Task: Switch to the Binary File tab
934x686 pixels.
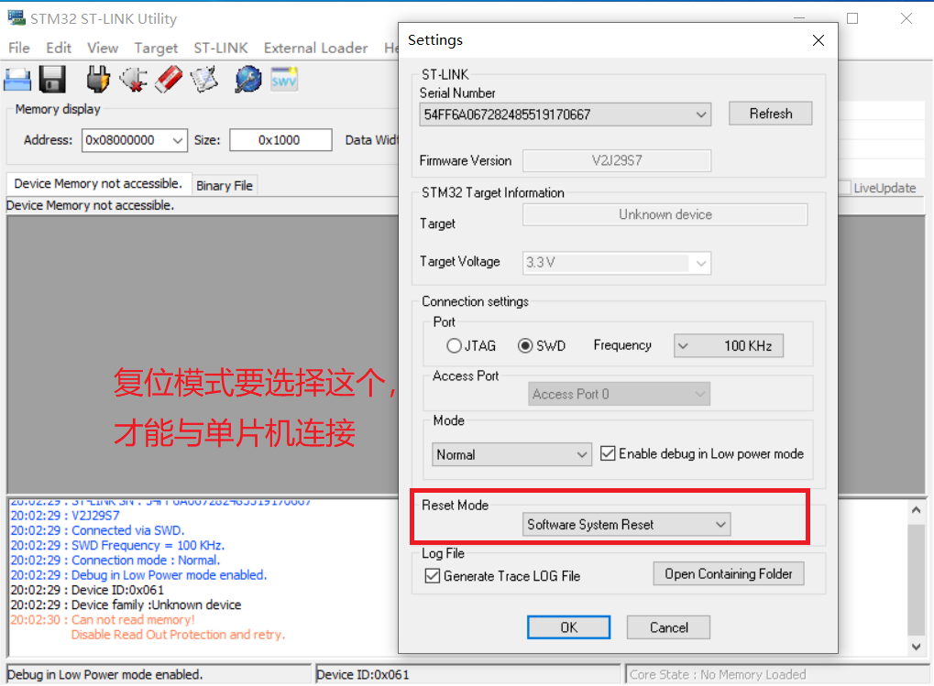Action: pyautogui.click(x=225, y=186)
